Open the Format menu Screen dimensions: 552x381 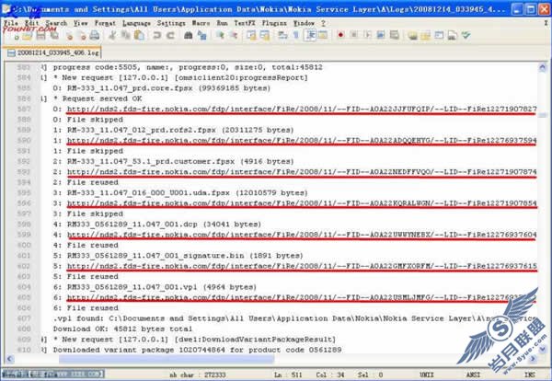click(x=105, y=23)
